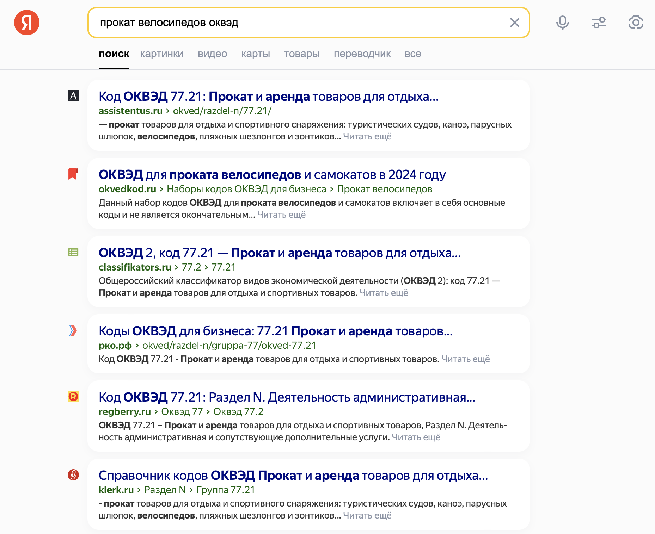655x534 pixels.
Task: Click the regberry.ru domain link
Action: click(125, 411)
